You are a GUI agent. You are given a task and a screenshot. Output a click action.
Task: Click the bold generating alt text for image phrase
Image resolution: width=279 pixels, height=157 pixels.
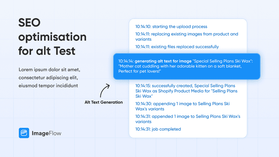163,61
